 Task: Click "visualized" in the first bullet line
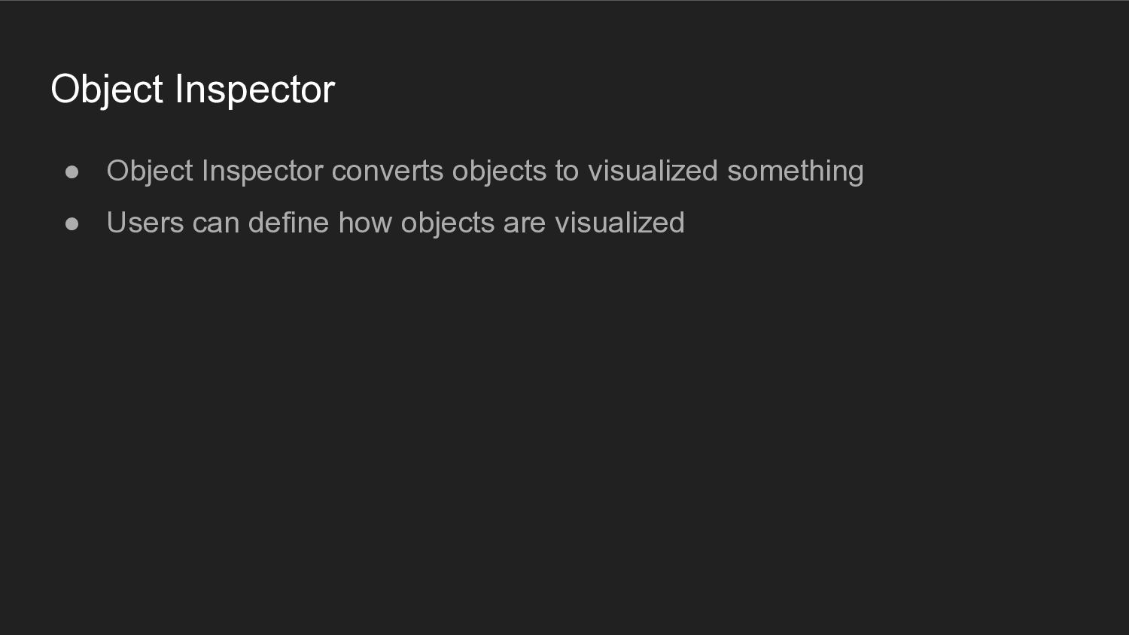tap(653, 171)
